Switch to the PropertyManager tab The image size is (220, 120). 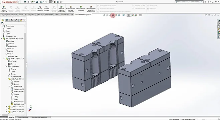(7, 20)
